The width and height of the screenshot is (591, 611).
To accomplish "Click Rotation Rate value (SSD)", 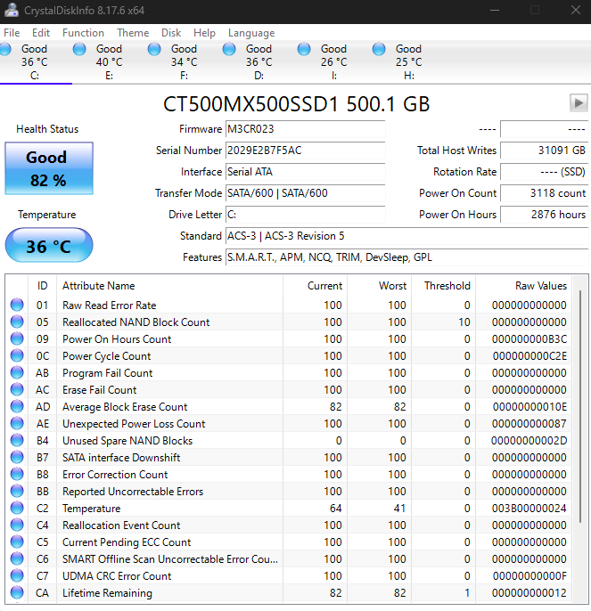I will coord(544,172).
